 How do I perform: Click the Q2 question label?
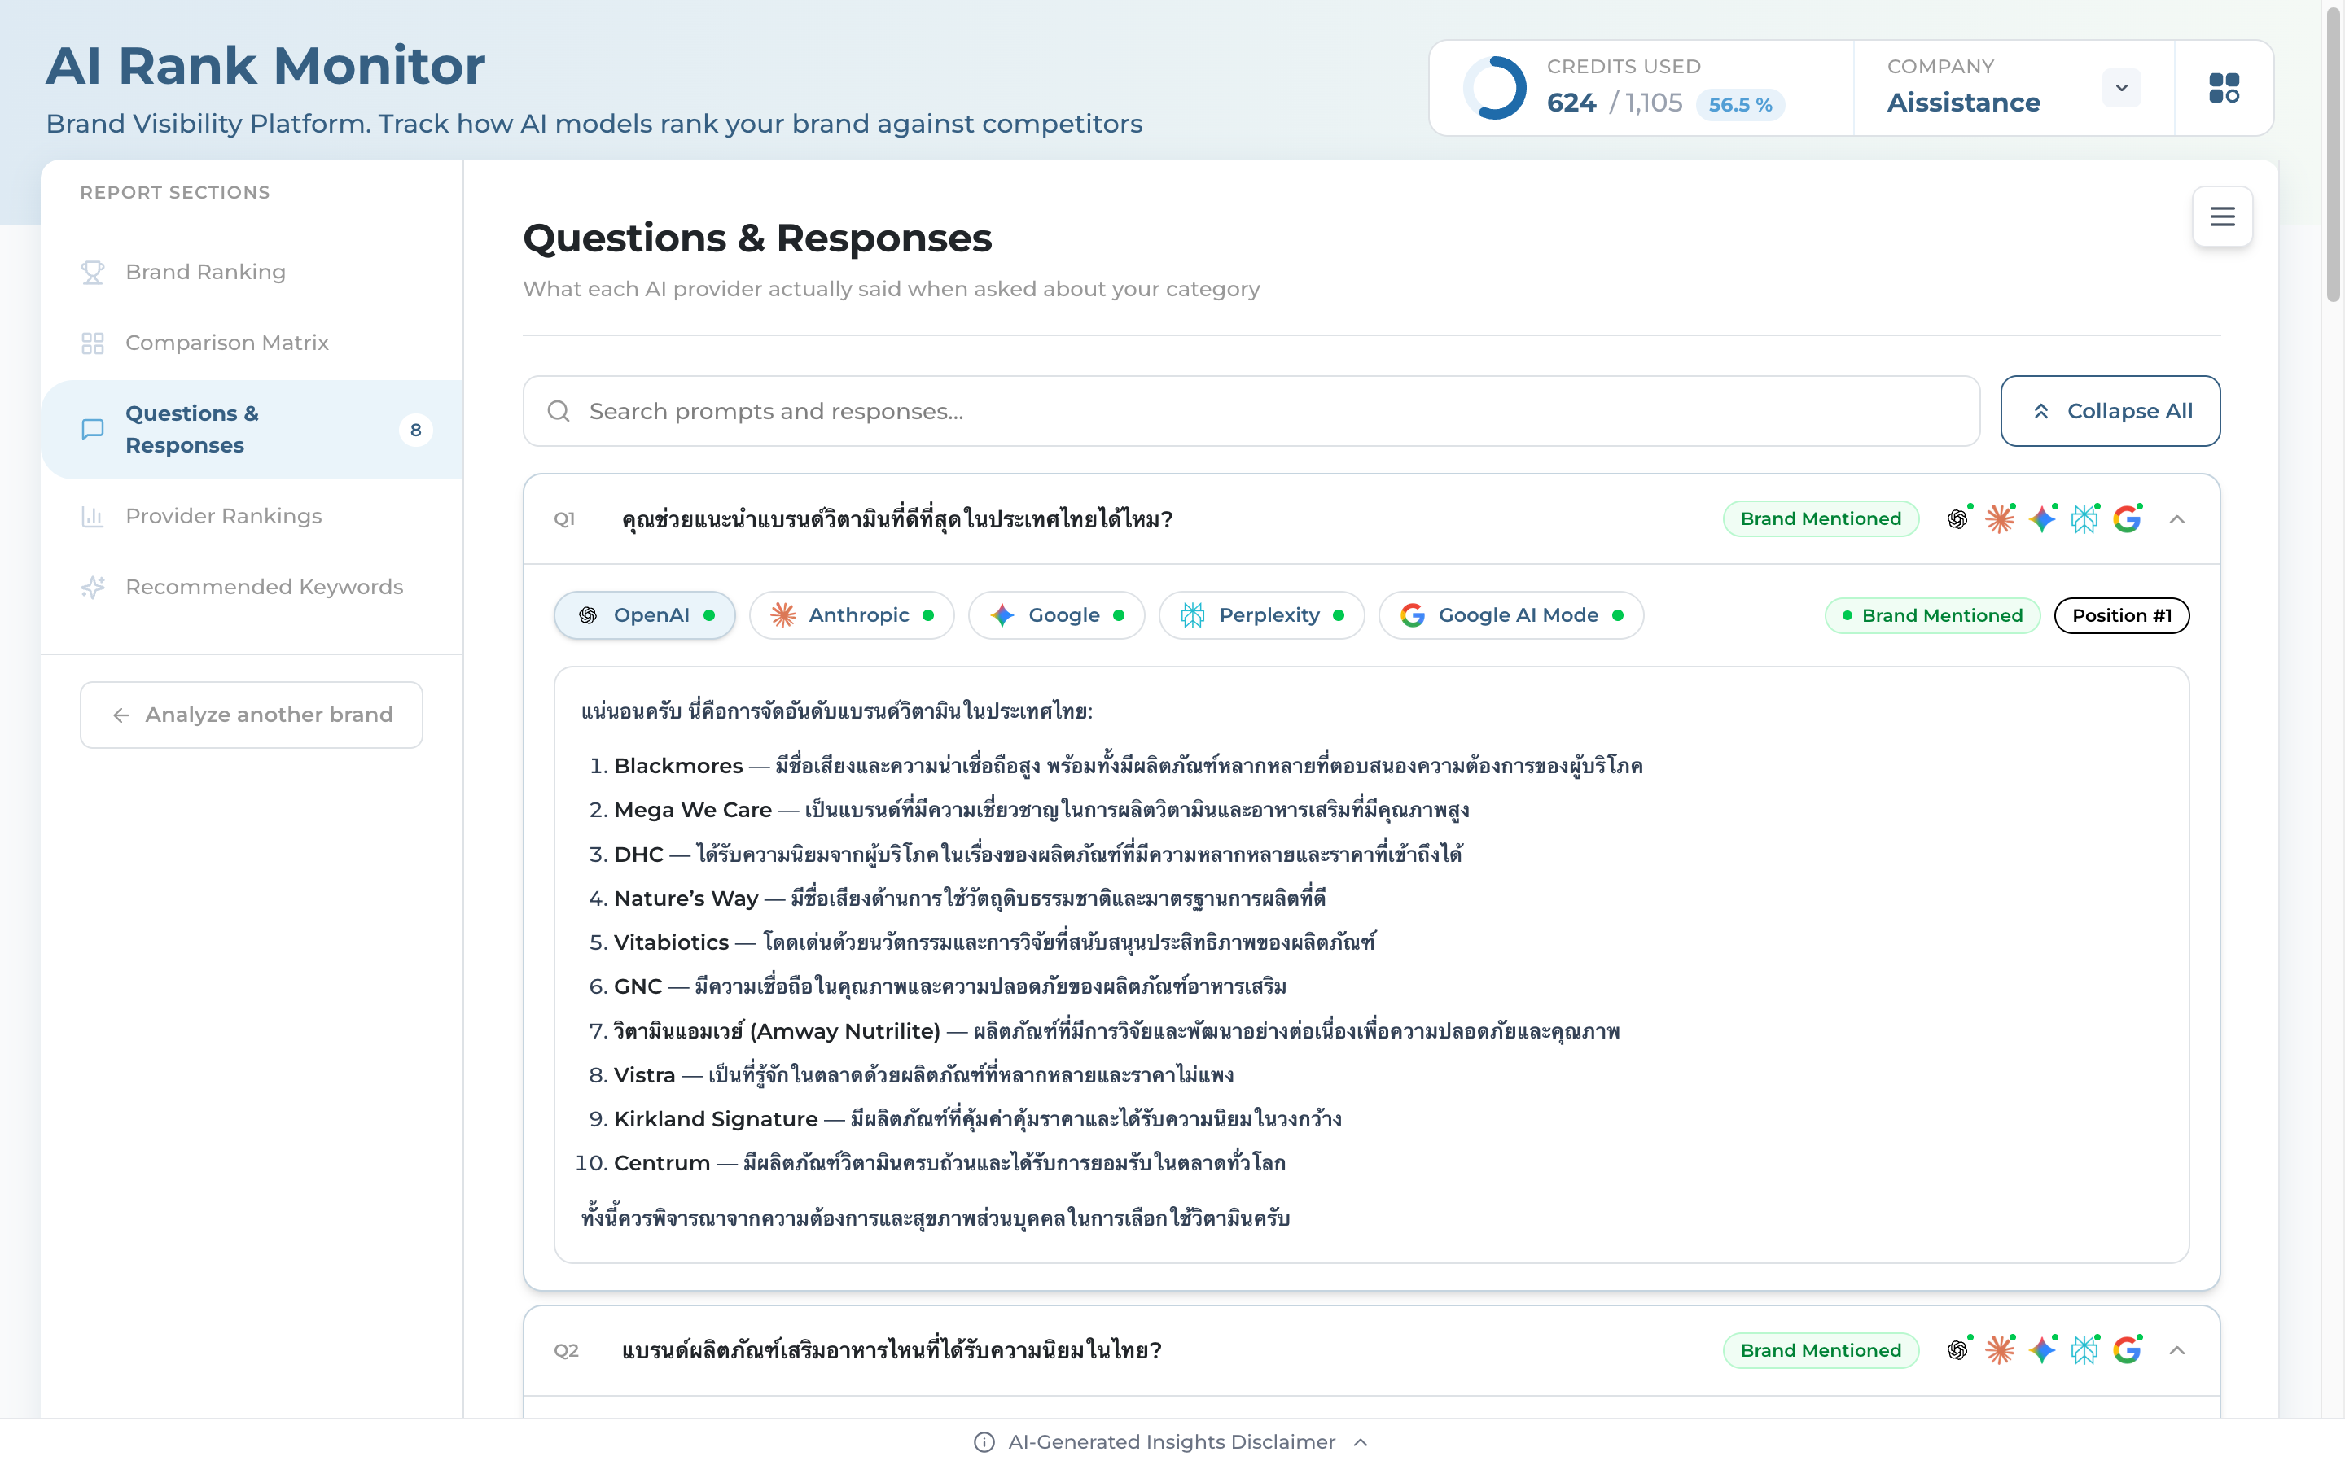coord(566,1349)
